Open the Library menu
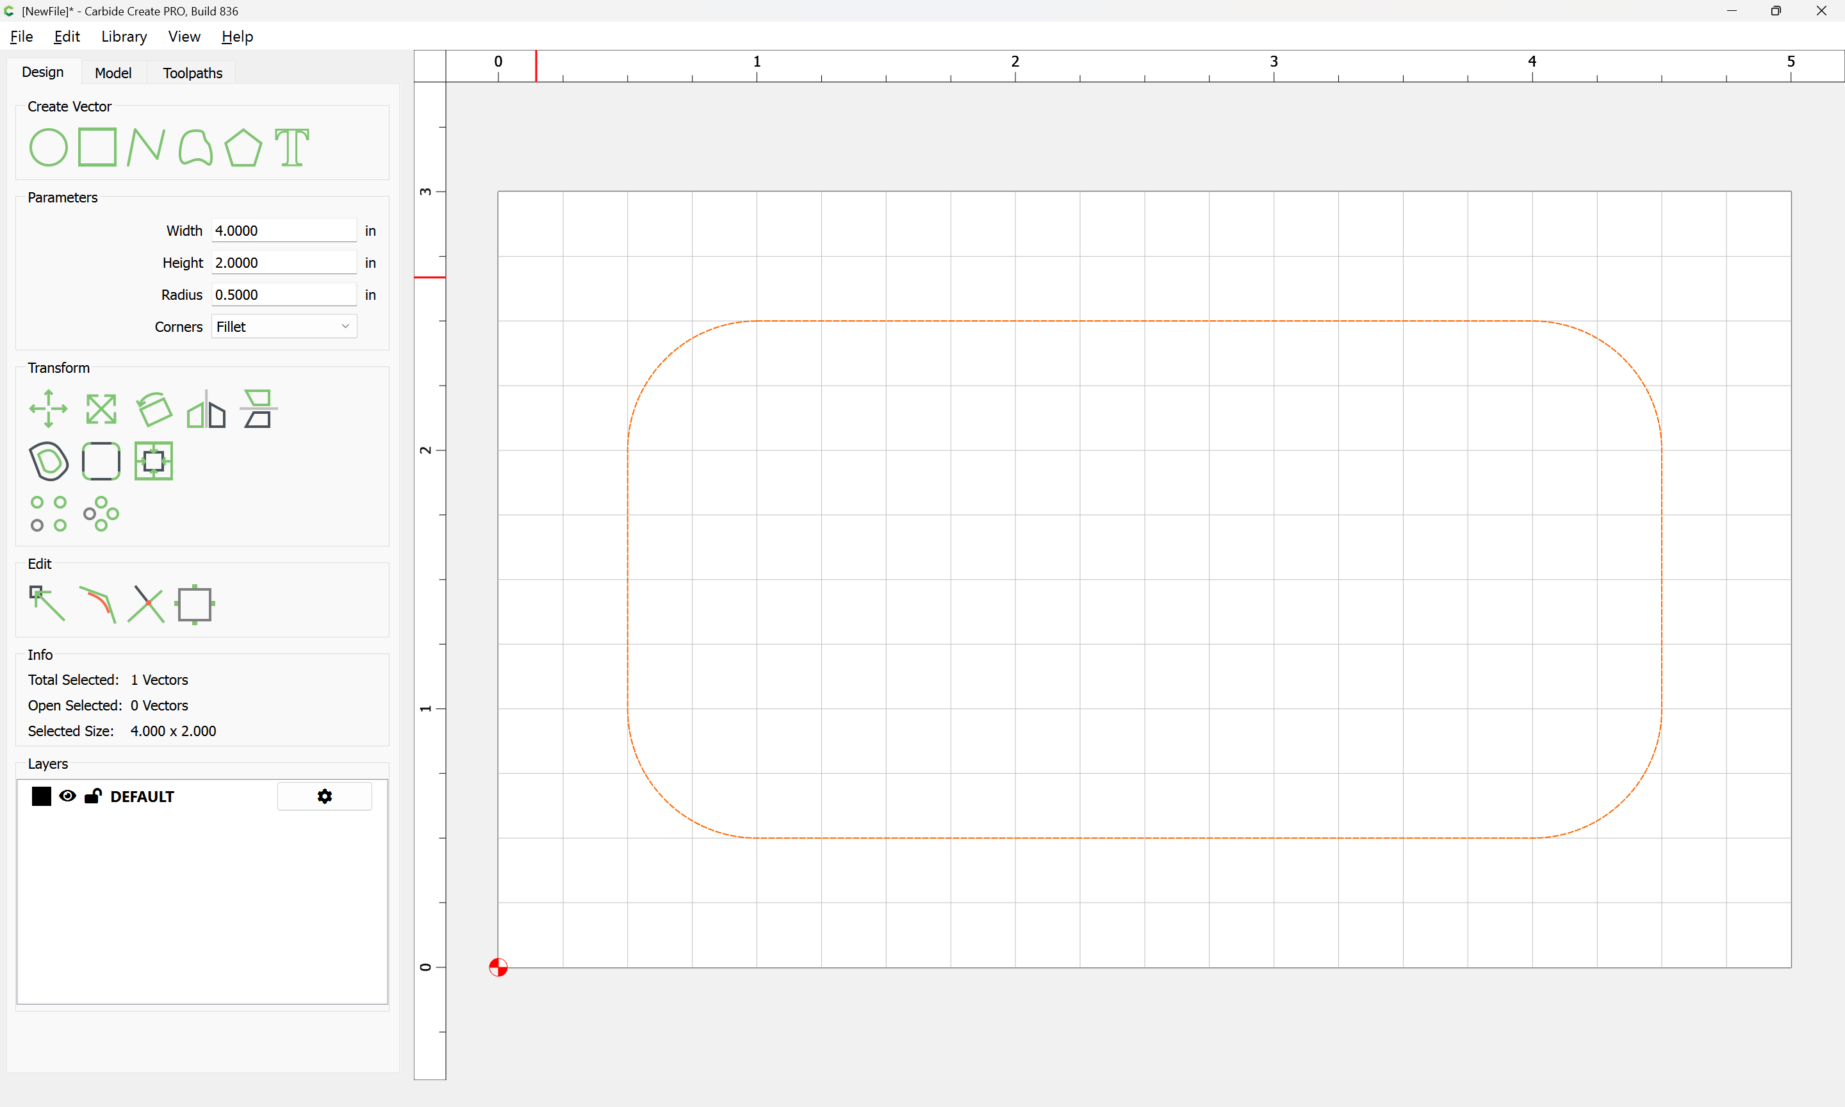 tap(124, 37)
